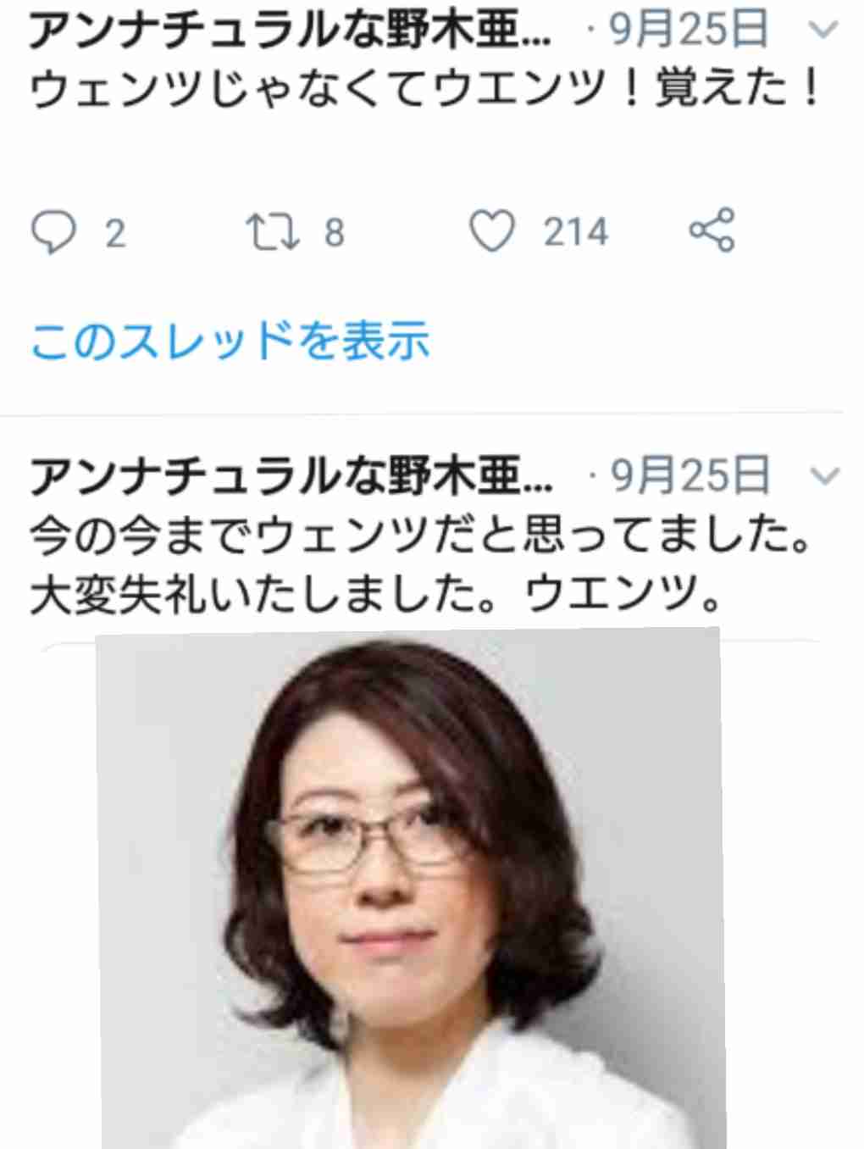Click the reply speech bubble icon

[x=53, y=232]
